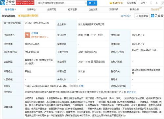Click the official filing red banner
This screenshot has height=119, width=164.
pyautogui.click(x=25, y=3)
